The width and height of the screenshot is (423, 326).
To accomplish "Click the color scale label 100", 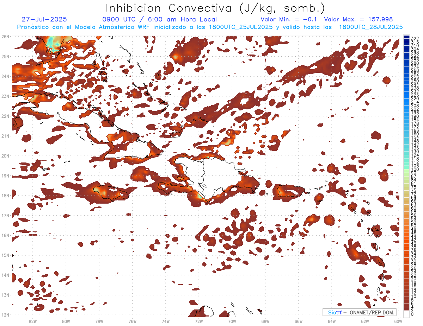I will [415, 170].
